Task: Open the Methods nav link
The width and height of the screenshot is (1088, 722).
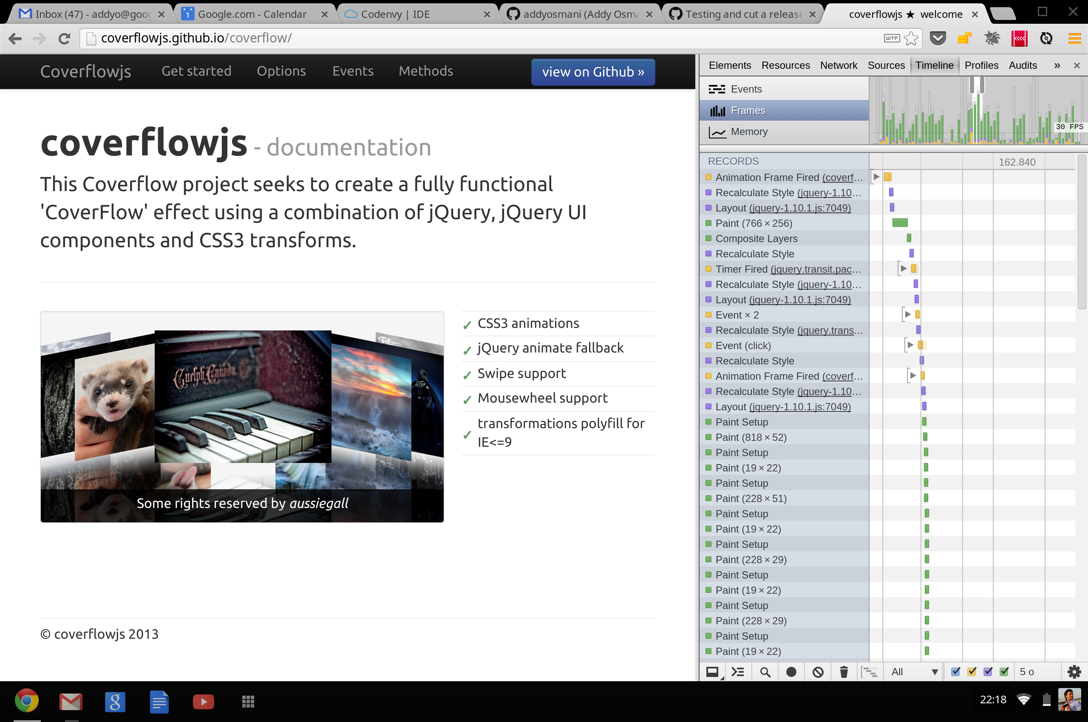Action: click(x=426, y=71)
